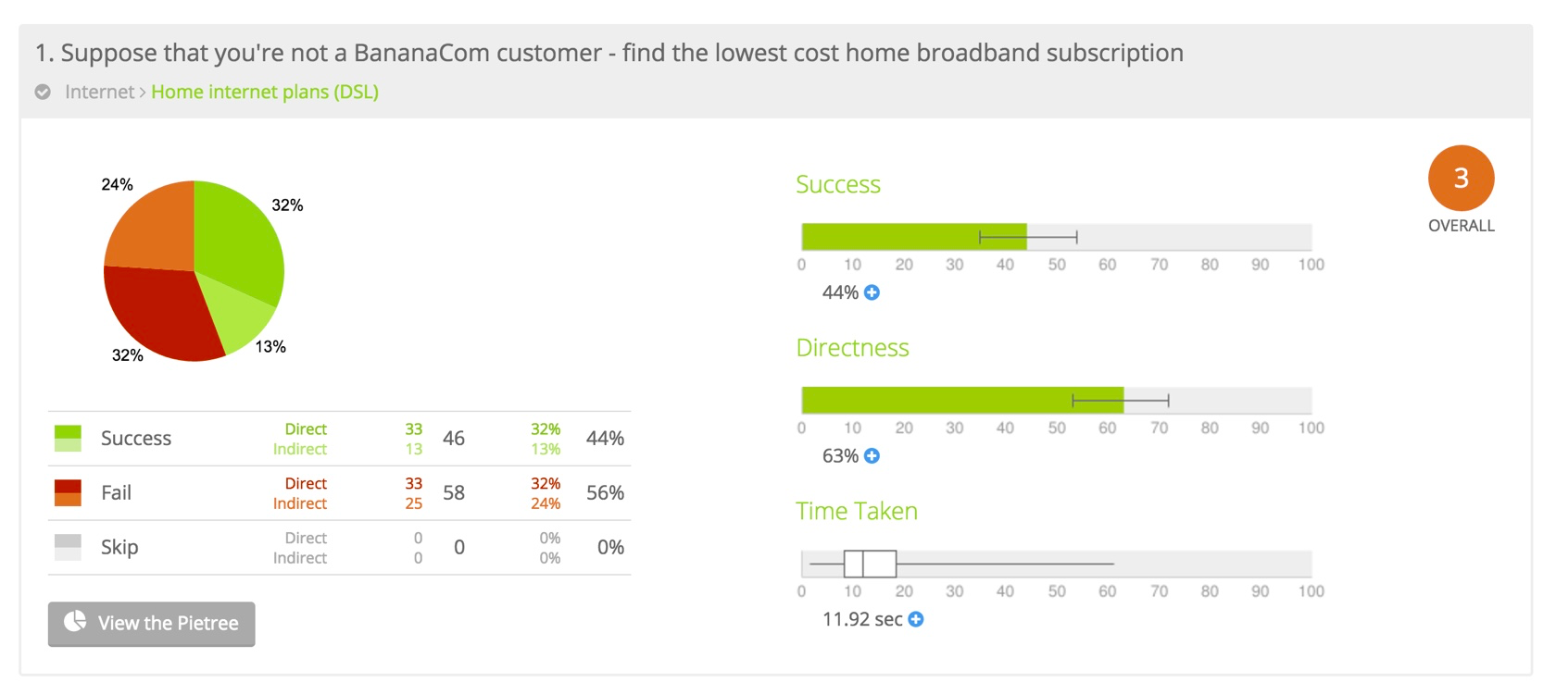The height and width of the screenshot is (695, 1556).
Task: Click the Directness green progress bar
Action: point(962,401)
